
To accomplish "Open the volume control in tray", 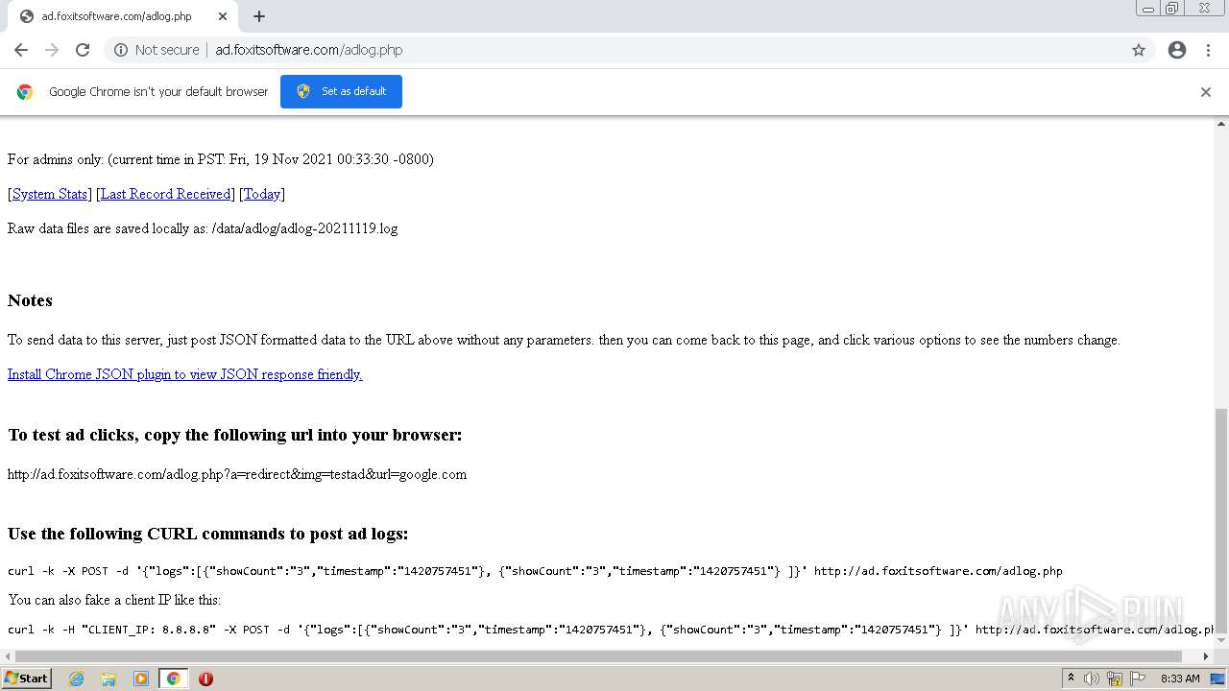I will tap(1092, 679).
